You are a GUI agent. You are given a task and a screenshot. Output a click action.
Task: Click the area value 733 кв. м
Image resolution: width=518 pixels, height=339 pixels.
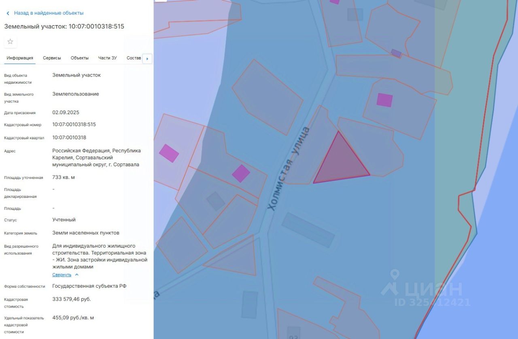[64, 177]
